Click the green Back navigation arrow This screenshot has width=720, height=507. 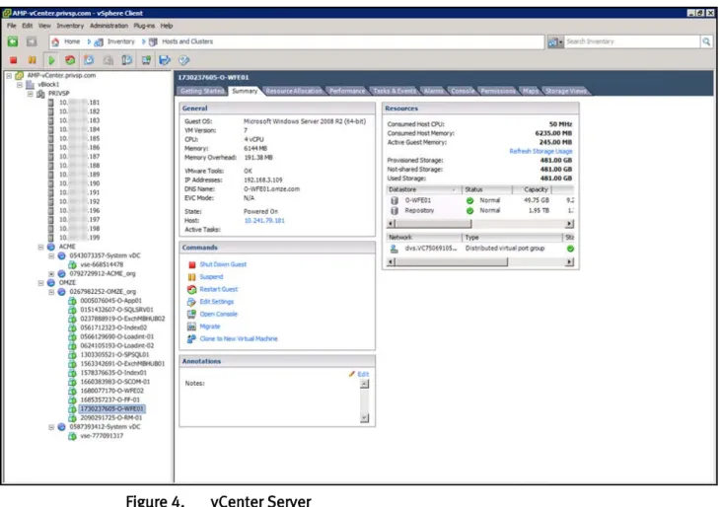13,41
